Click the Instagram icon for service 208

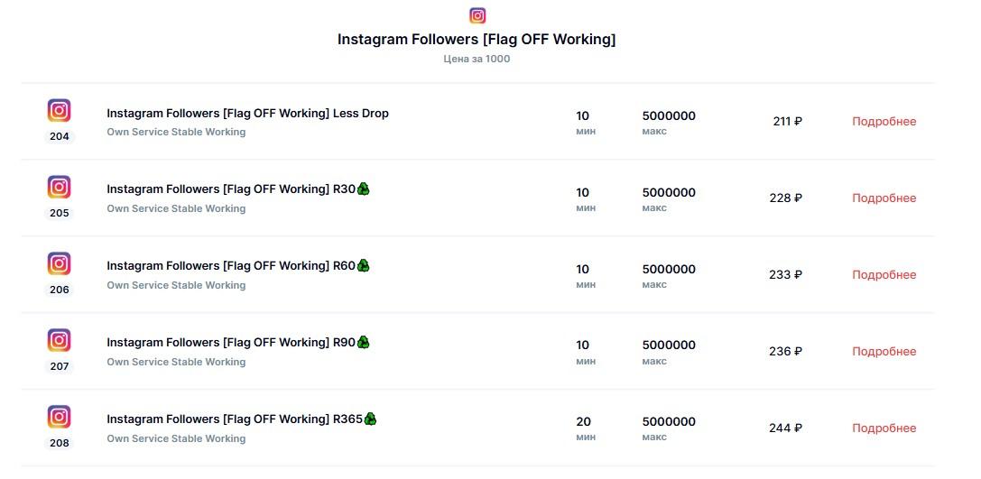60,417
